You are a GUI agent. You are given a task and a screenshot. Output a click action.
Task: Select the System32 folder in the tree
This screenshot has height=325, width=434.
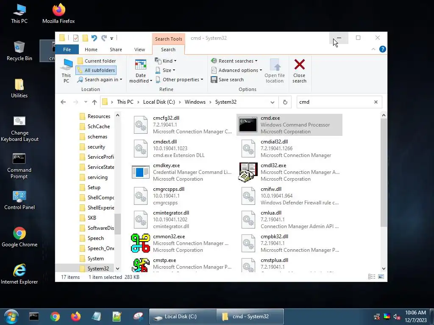pyautogui.click(x=94, y=269)
